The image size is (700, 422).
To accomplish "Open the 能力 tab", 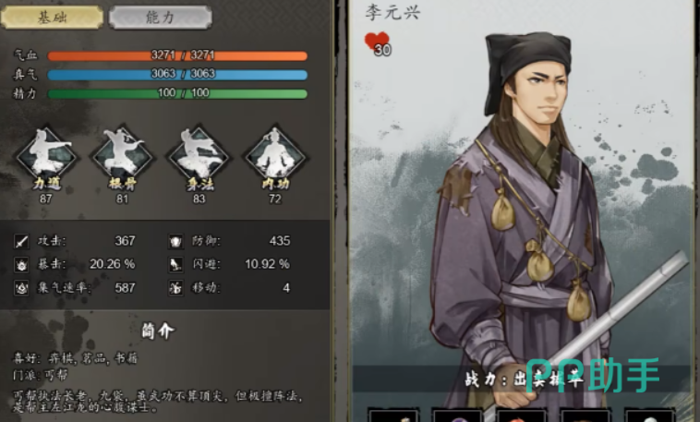I will (161, 18).
